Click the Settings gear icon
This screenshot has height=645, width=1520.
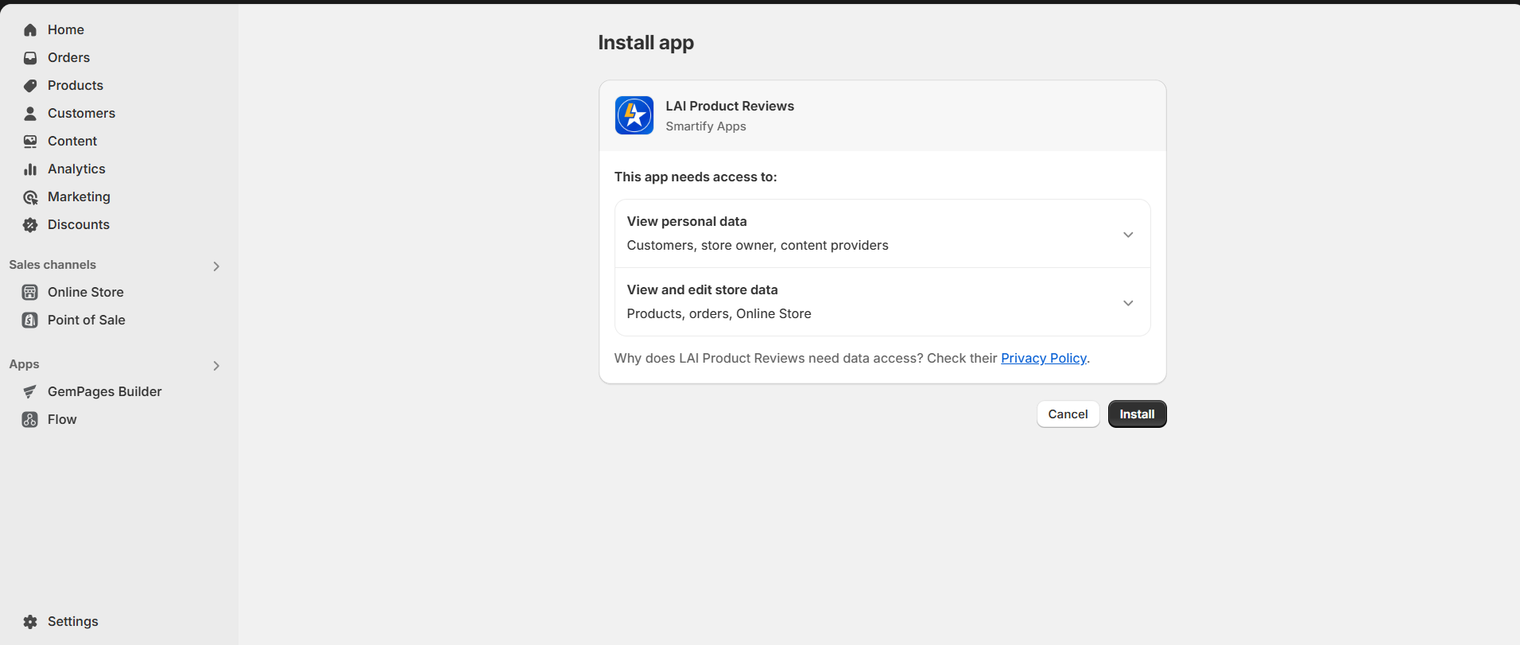30,622
